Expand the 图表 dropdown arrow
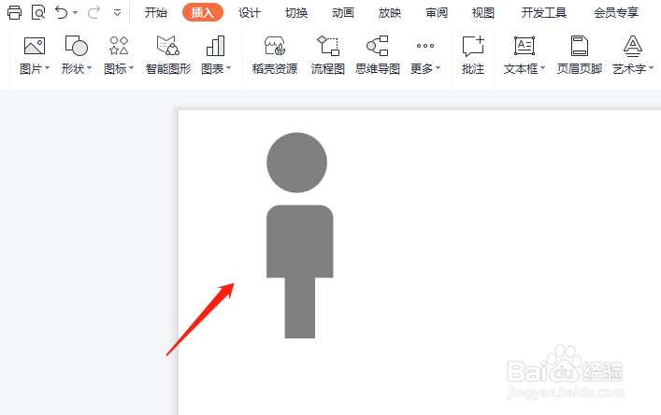This screenshot has width=661, height=415. click(228, 68)
